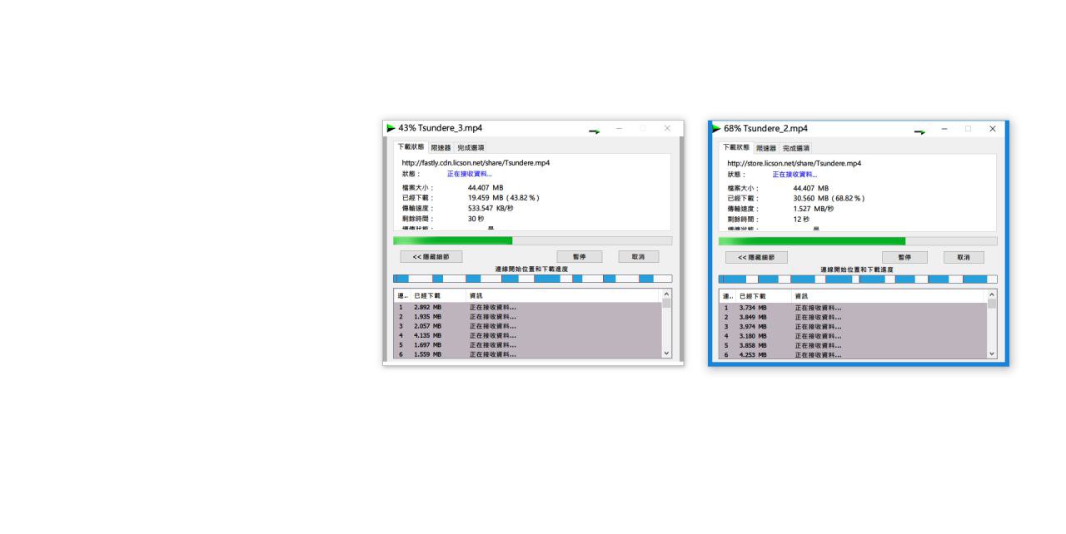The image size is (1066, 534).
Task: Select connection row with 3.180 MB
Action: pyautogui.click(x=853, y=336)
